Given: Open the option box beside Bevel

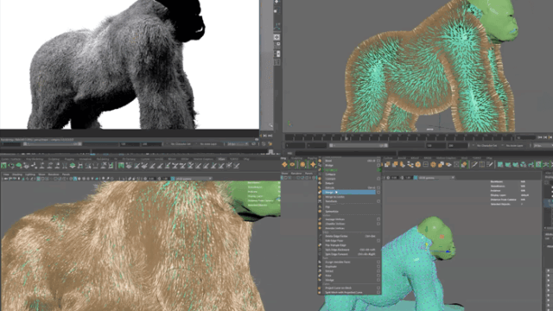Looking at the screenshot, I should point(378,161).
